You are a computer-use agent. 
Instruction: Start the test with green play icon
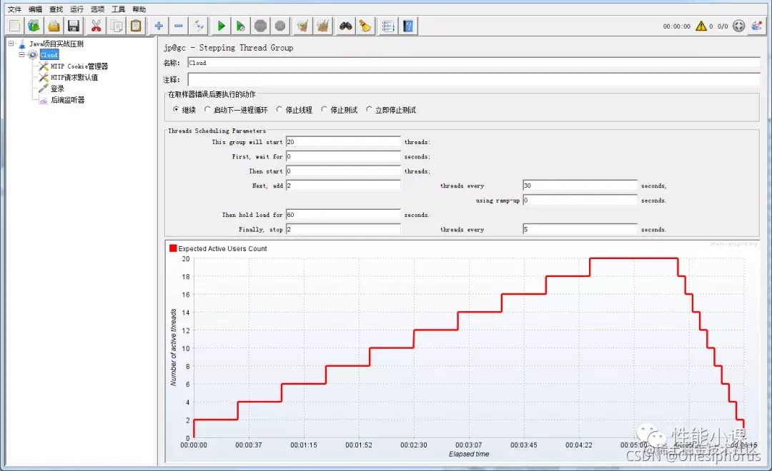point(221,26)
